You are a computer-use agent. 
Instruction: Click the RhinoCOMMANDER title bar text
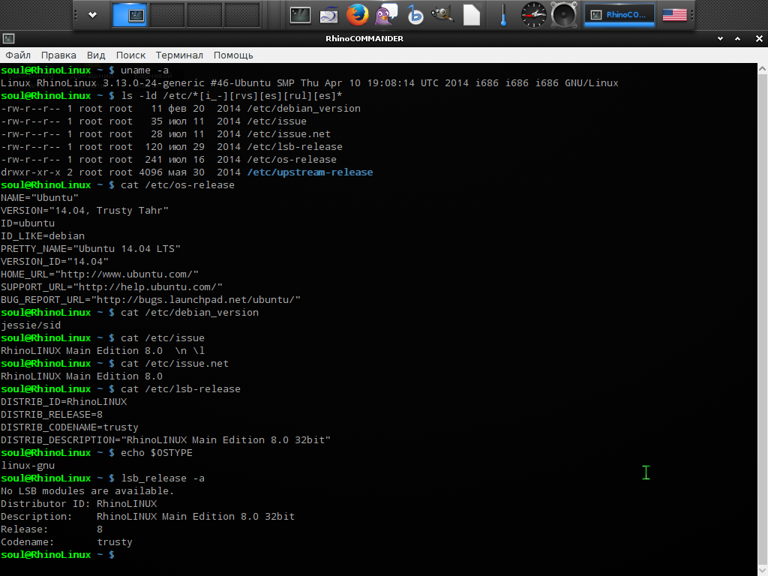click(364, 38)
